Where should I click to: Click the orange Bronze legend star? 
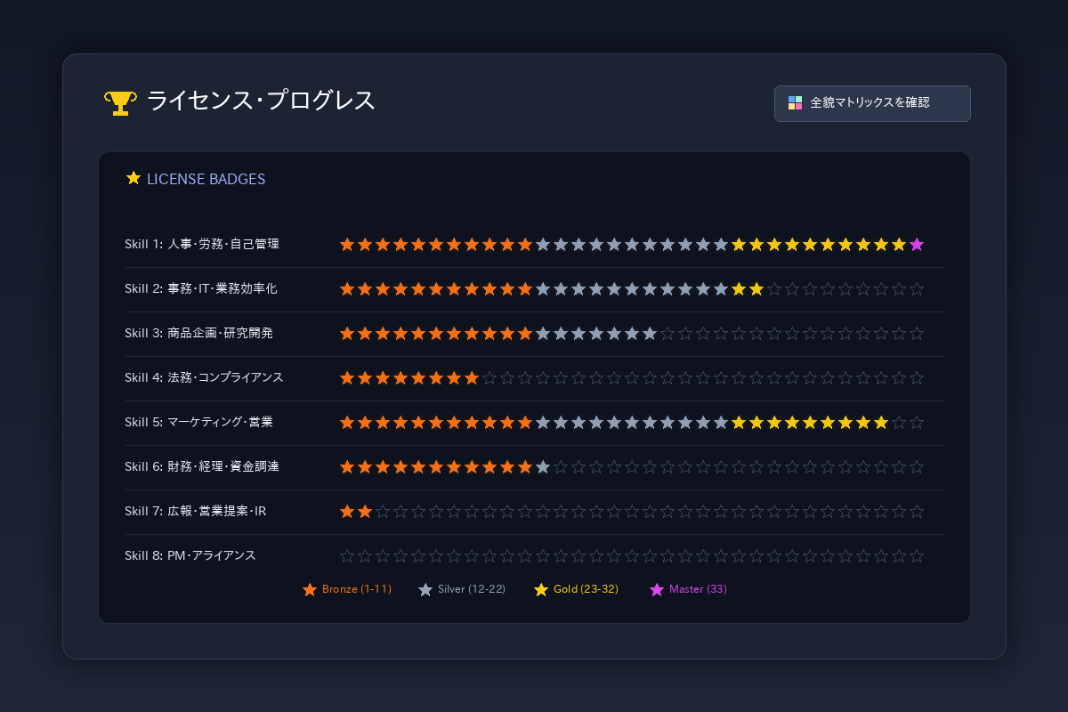tap(310, 589)
